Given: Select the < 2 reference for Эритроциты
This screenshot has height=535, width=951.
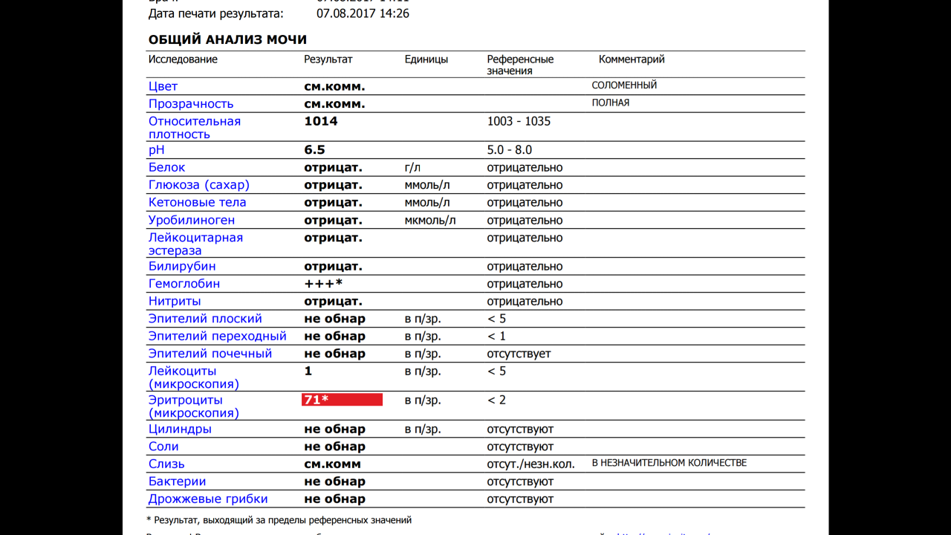Looking at the screenshot, I should point(496,401).
